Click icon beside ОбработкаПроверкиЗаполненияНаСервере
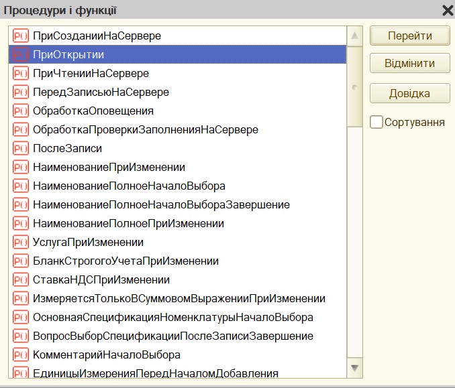Viewport: 455px width, 388px height. [21, 129]
